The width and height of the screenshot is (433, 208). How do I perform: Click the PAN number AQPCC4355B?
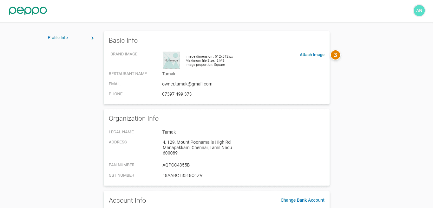pyautogui.click(x=176, y=165)
